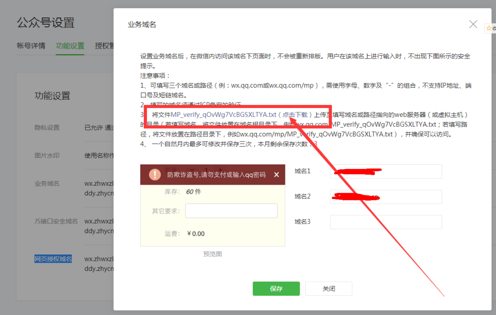Click the 运费 ￥0.00 value

tap(196, 233)
